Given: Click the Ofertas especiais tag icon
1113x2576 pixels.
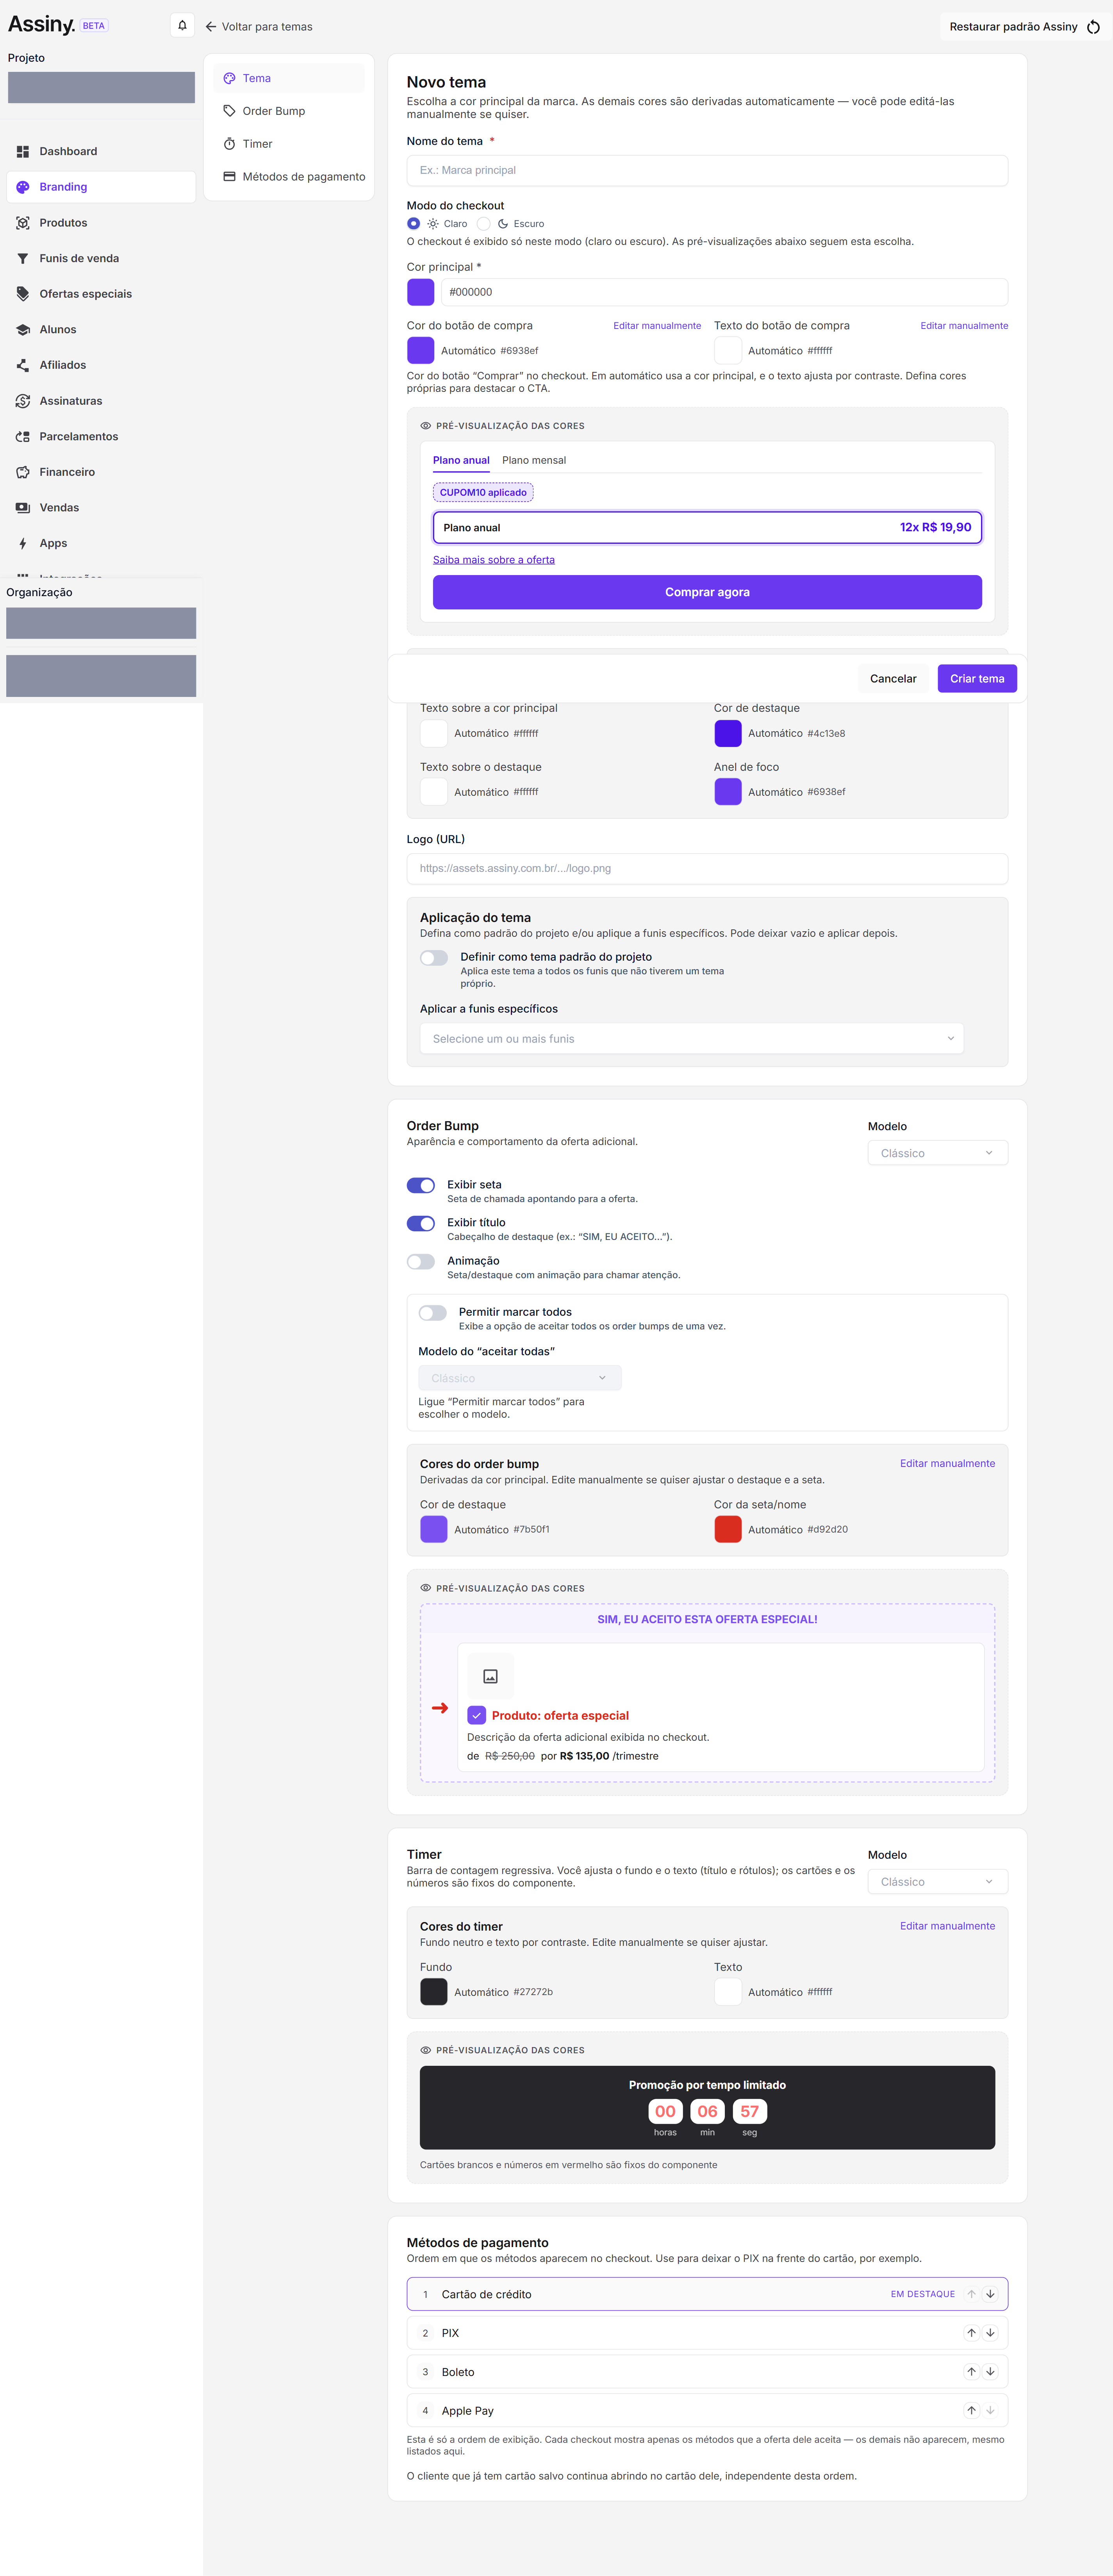Looking at the screenshot, I should pos(23,294).
